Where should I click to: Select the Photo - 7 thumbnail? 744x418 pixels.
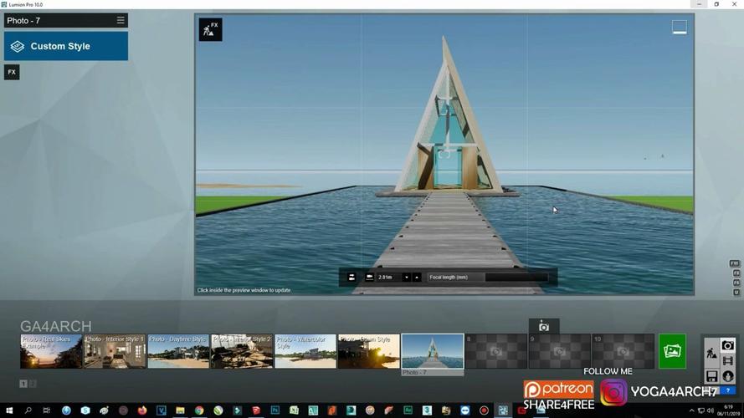(433, 351)
